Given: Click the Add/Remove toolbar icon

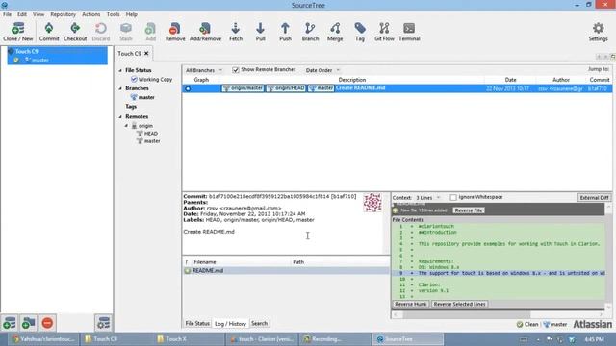Looking at the screenshot, I should point(205,32).
